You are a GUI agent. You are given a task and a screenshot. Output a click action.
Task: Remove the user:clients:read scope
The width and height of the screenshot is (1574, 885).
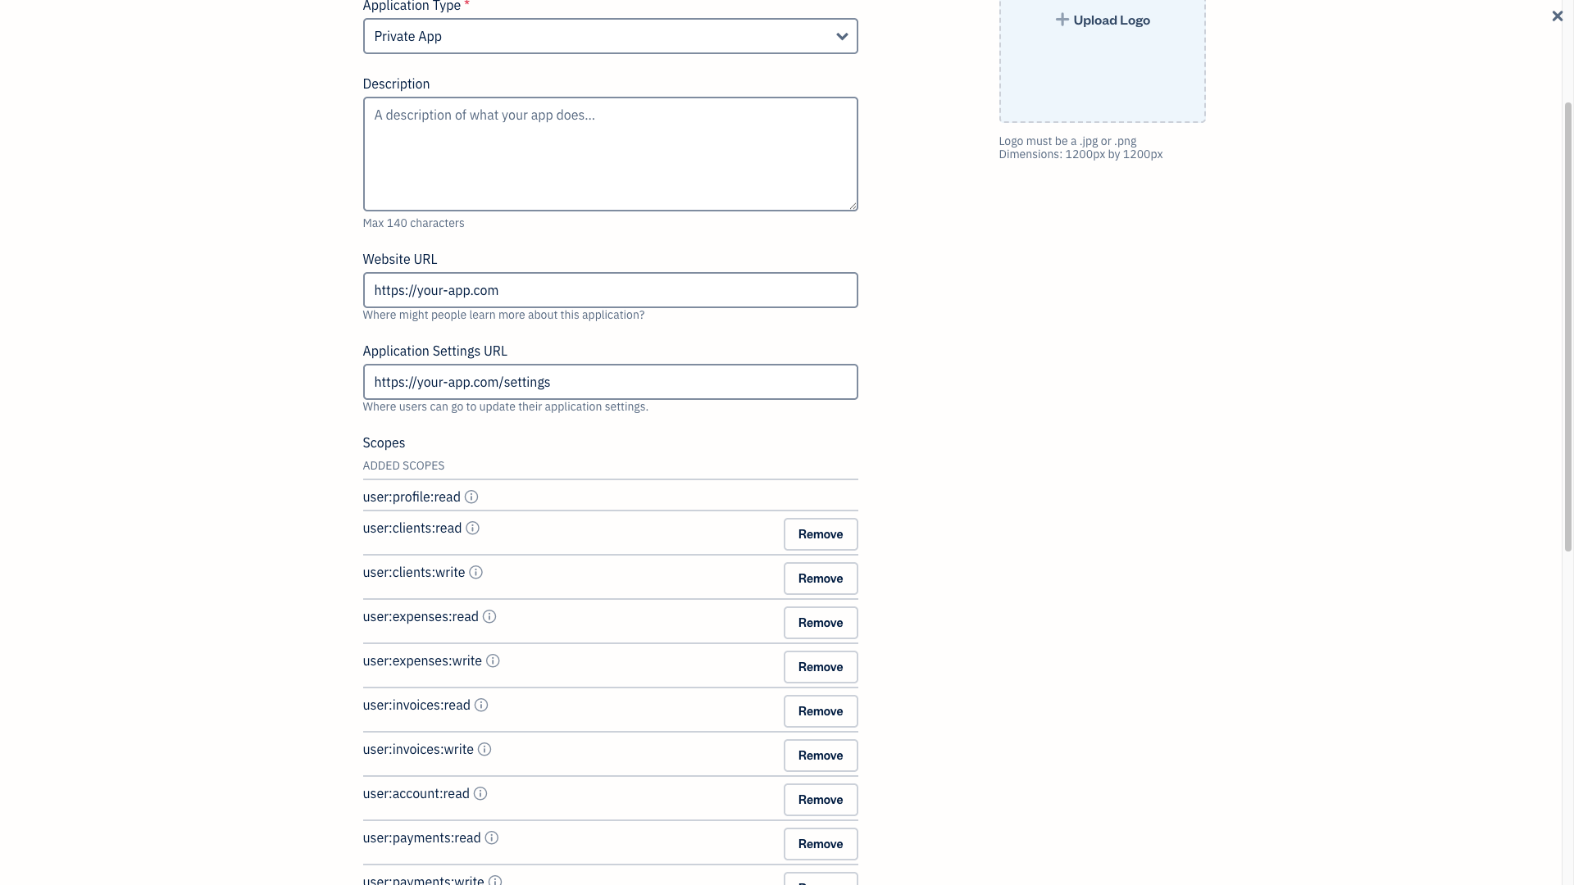tap(821, 534)
